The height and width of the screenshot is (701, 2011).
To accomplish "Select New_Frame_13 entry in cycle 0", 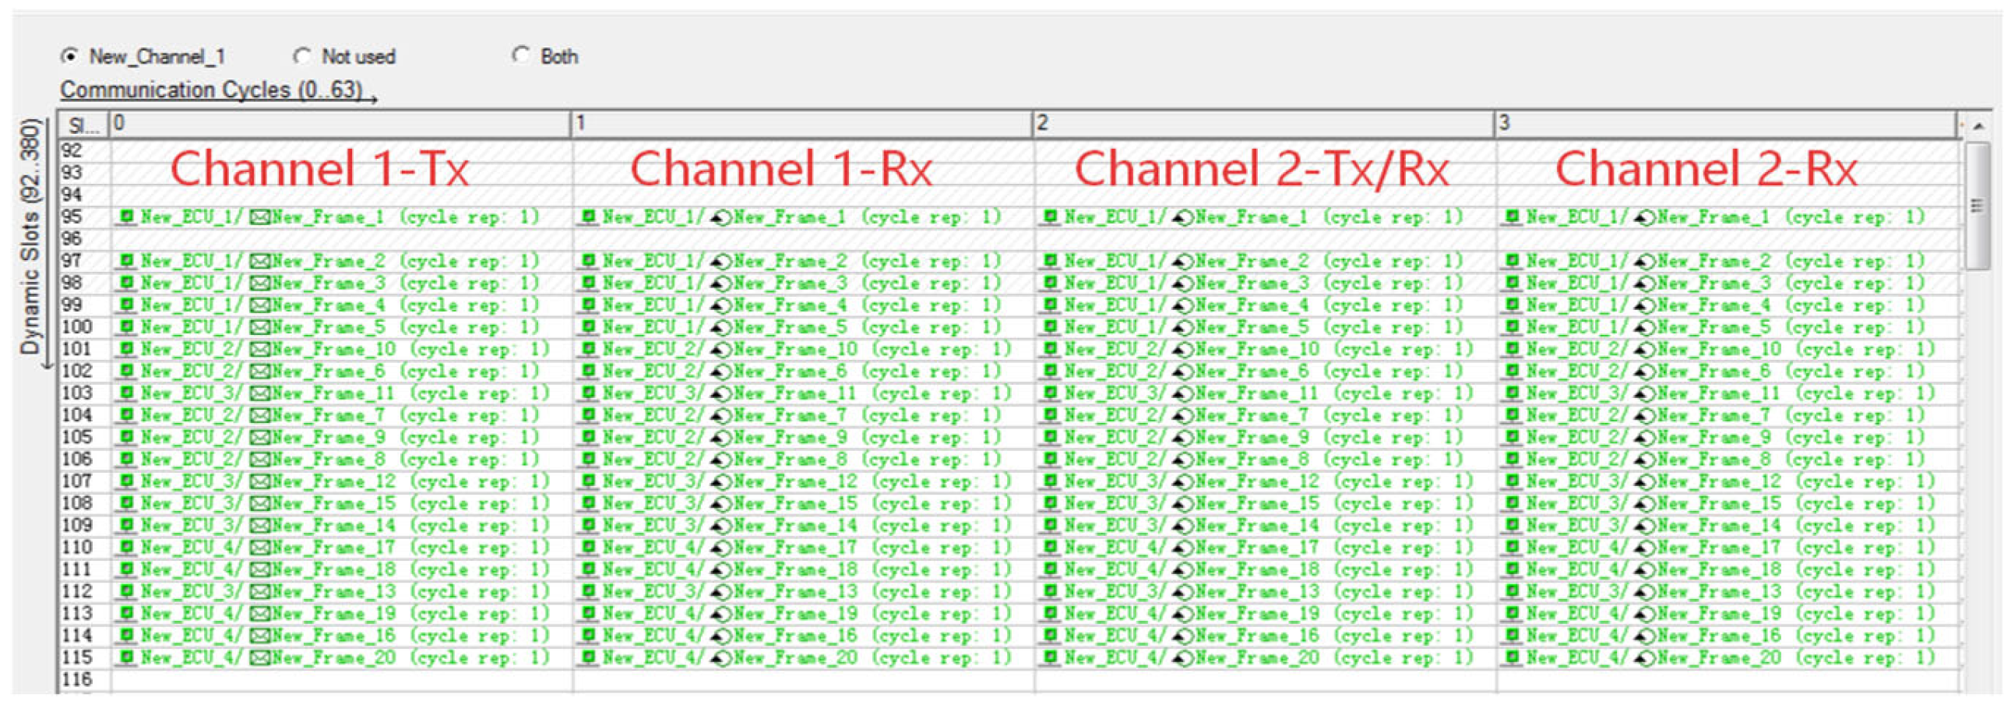I will [333, 591].
